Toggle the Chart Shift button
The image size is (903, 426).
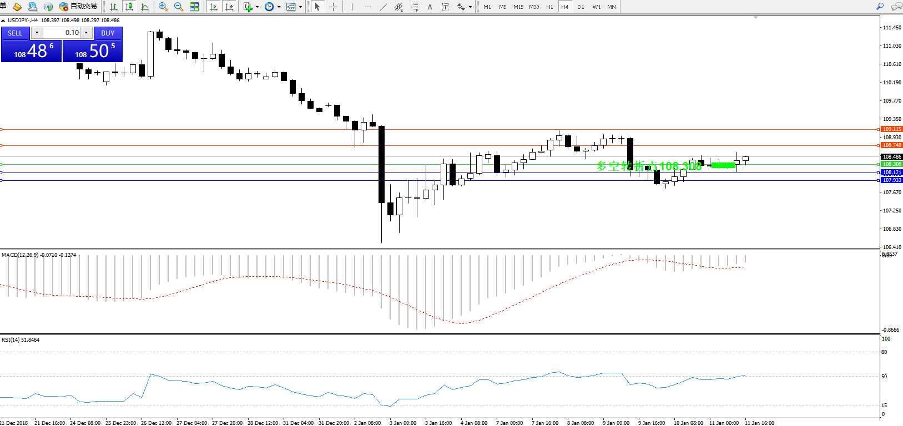tap(229, 7)
